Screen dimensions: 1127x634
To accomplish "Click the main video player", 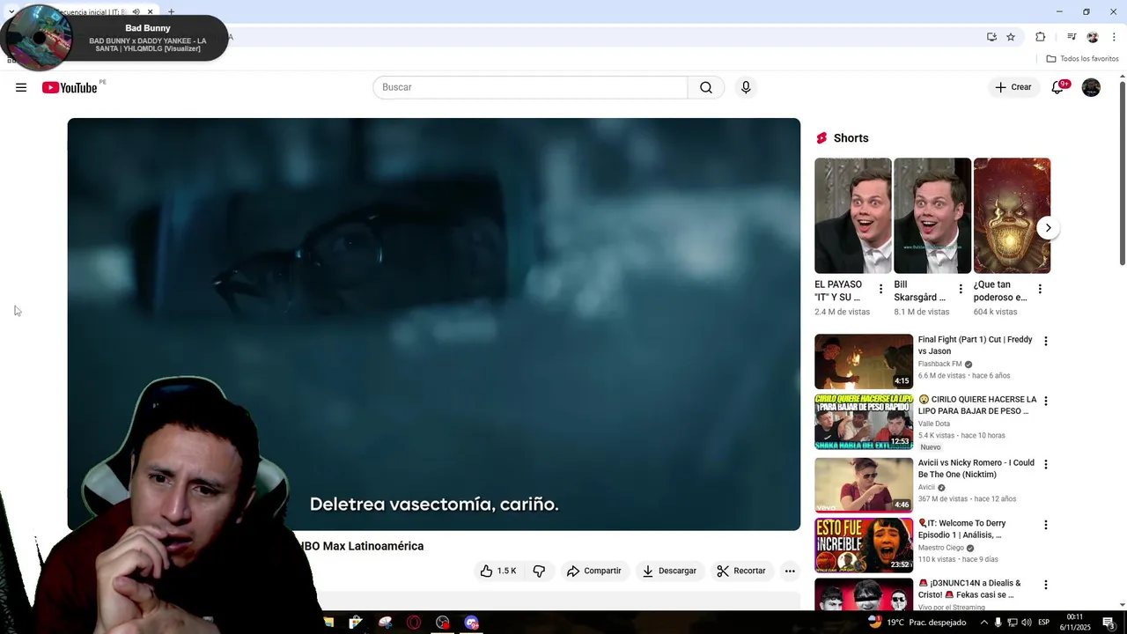I will click(434, 324).
